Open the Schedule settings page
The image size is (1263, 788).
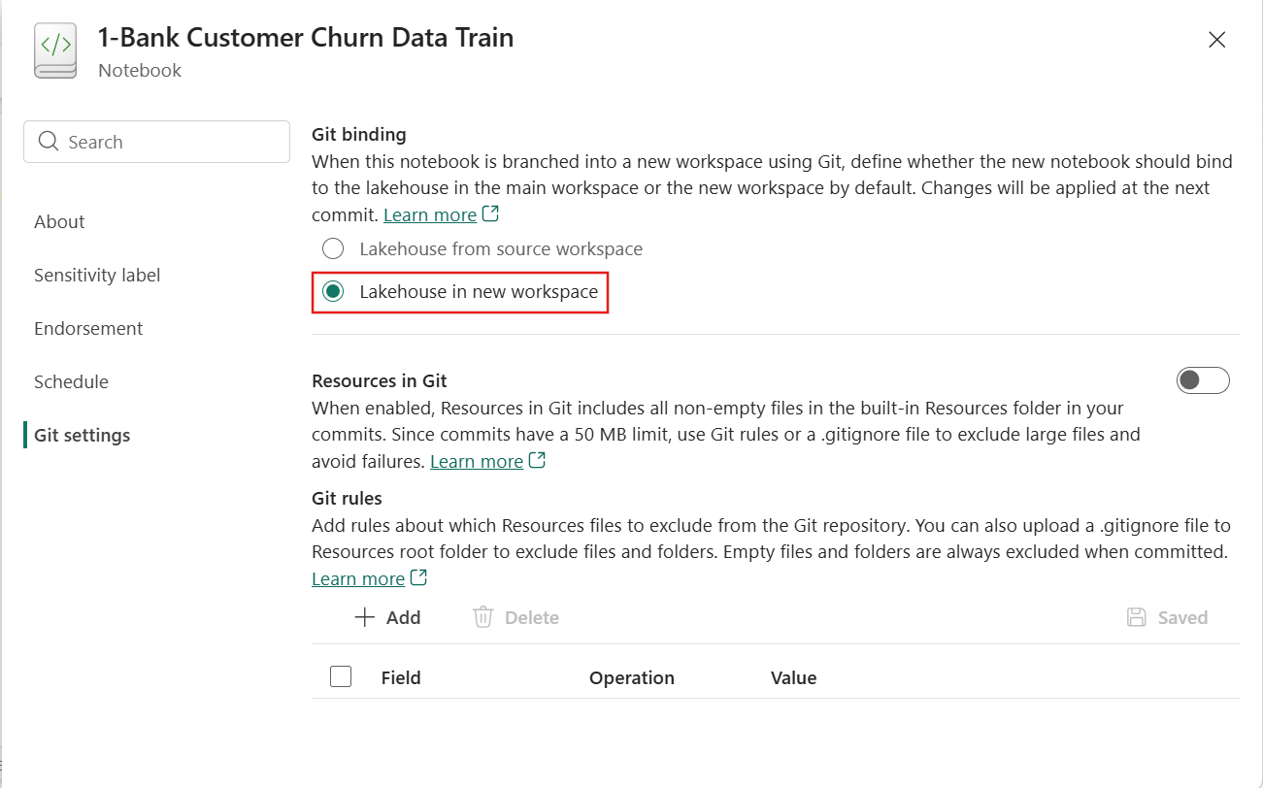(x=71, y=382)
